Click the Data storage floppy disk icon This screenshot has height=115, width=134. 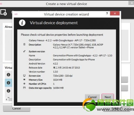coord(24,88)
